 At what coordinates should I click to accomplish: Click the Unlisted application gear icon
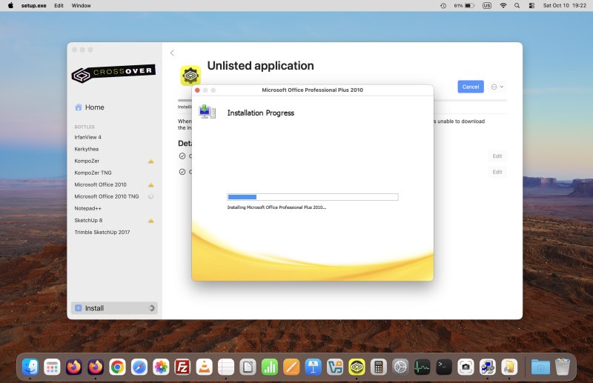pyautogui.click(x=191, y=76)
